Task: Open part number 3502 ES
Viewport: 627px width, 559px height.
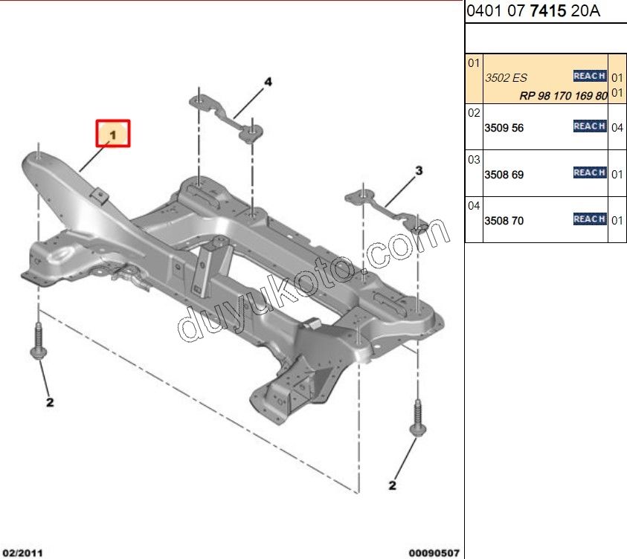Action: pyautogui.click(x=506, y=77)
